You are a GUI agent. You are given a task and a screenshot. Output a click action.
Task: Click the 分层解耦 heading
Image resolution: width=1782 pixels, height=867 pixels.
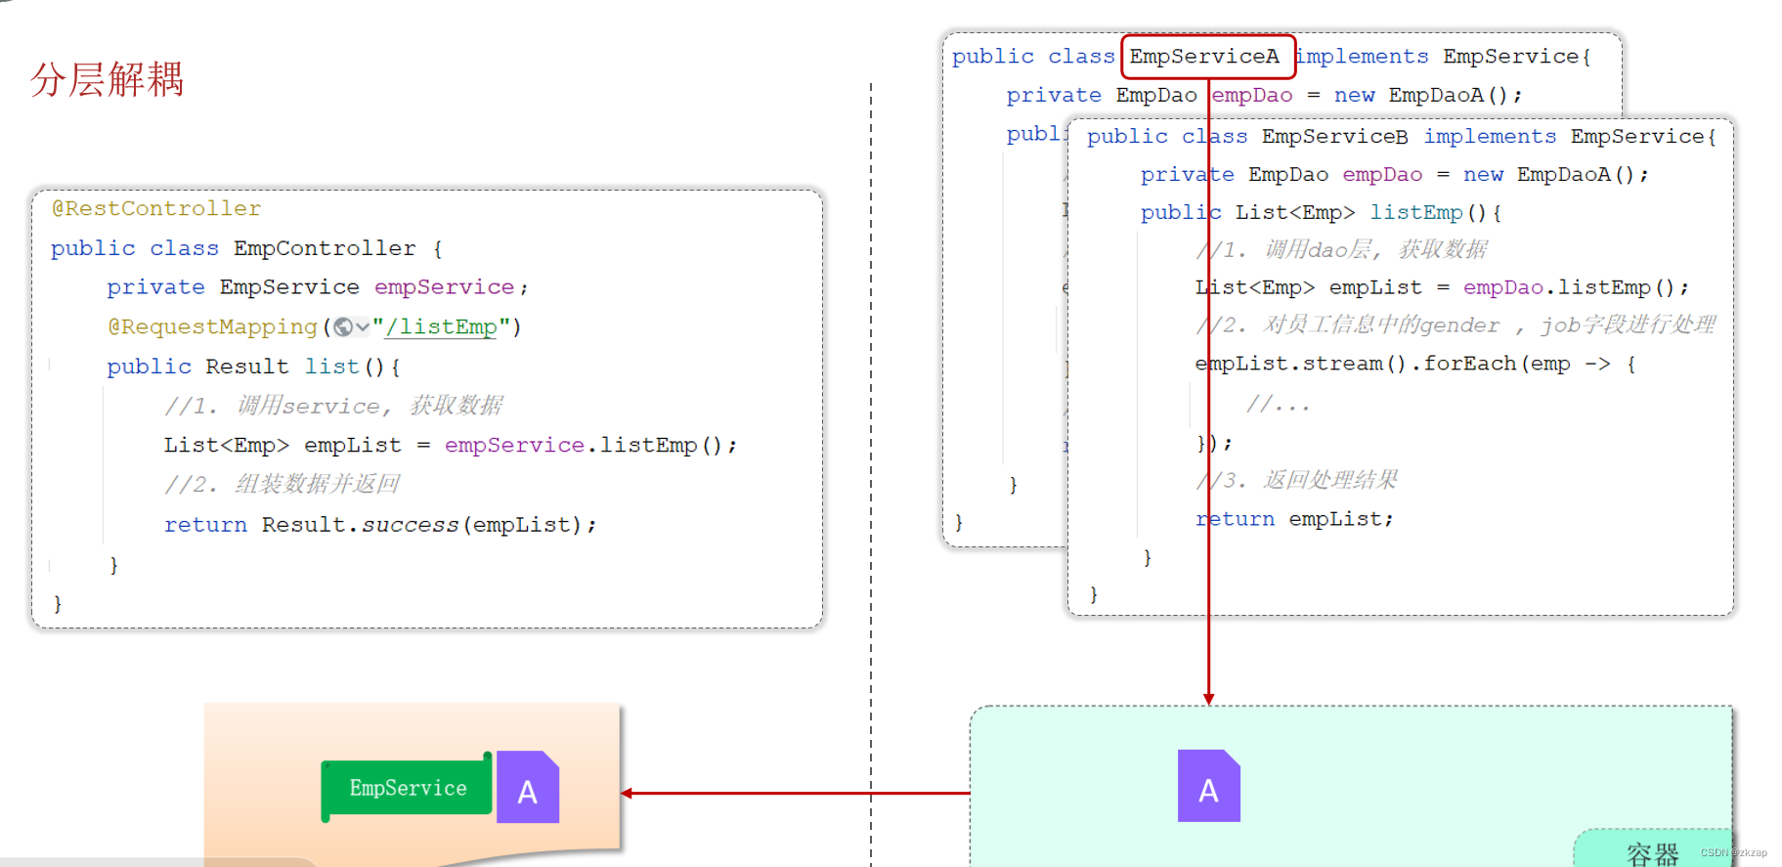pos(108,79)
